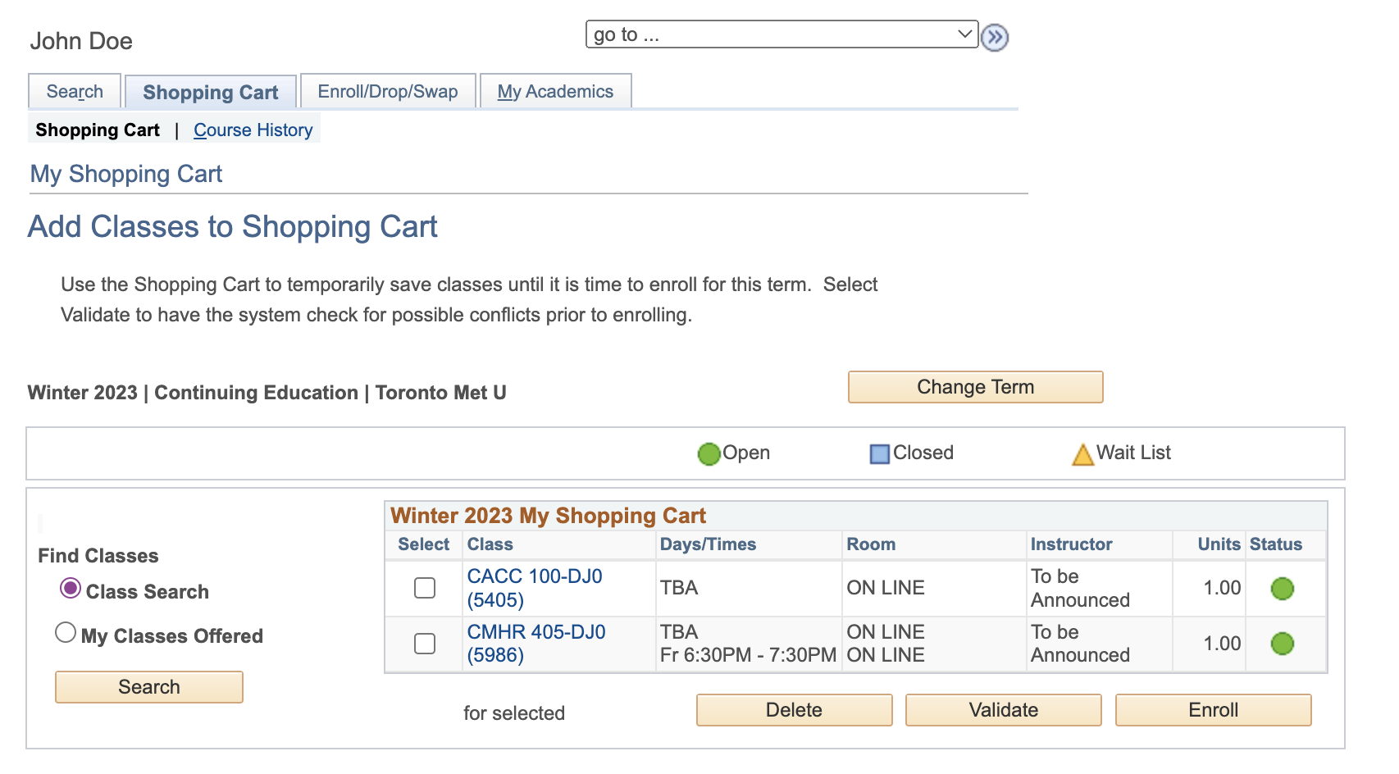1399x774 pixels.
Task: Open the CACC 100-DJ0 (5405) class link
Action: point(534,588)
